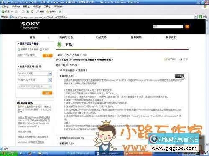209x156 pixels.
Task: Click the orange search button beside model field
Action: (47, 55)
